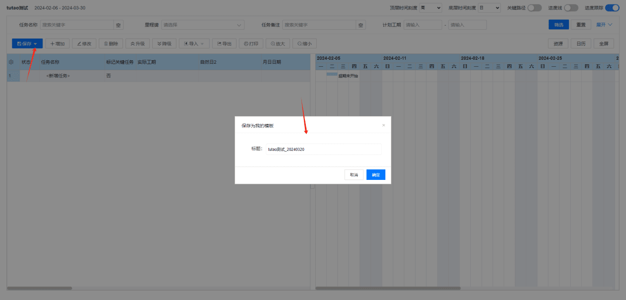Turn off the 进度跟踪 switch

tap(612, 8)
